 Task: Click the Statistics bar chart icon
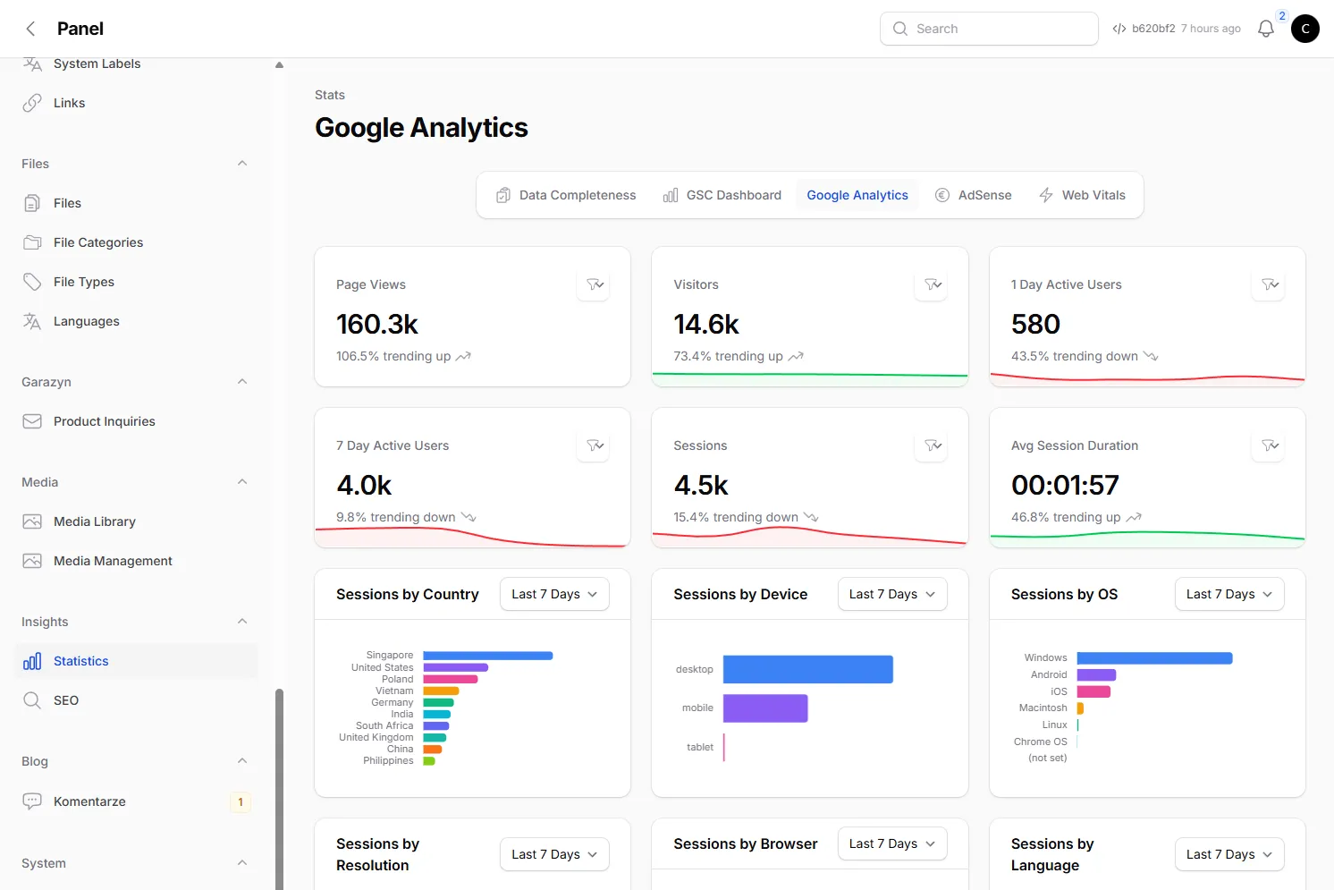32,661
